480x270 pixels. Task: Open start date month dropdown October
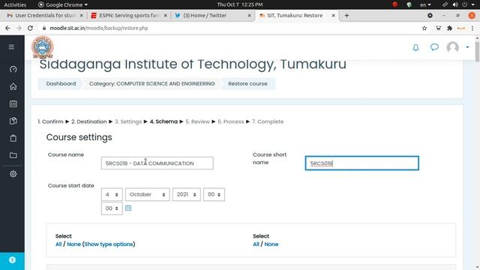(147, 194)
